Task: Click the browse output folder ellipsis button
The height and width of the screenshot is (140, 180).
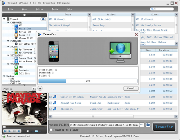Action: click(142, 125)
